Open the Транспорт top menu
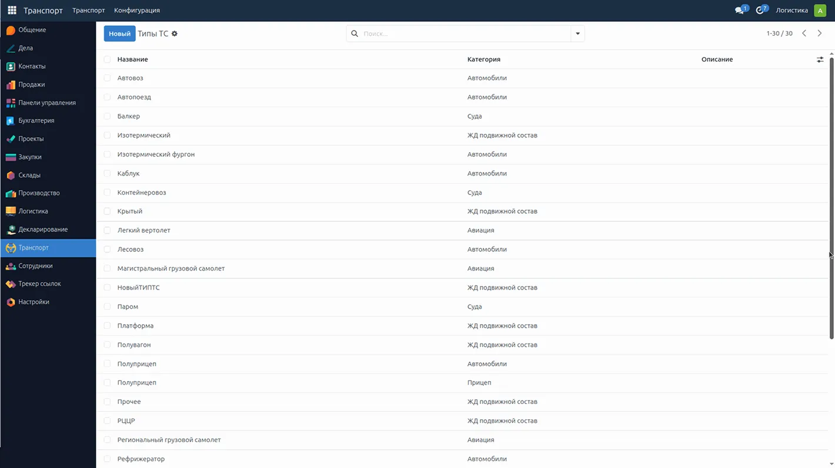Viewport: 835px width, 468px height. click(x=88, y=11)
